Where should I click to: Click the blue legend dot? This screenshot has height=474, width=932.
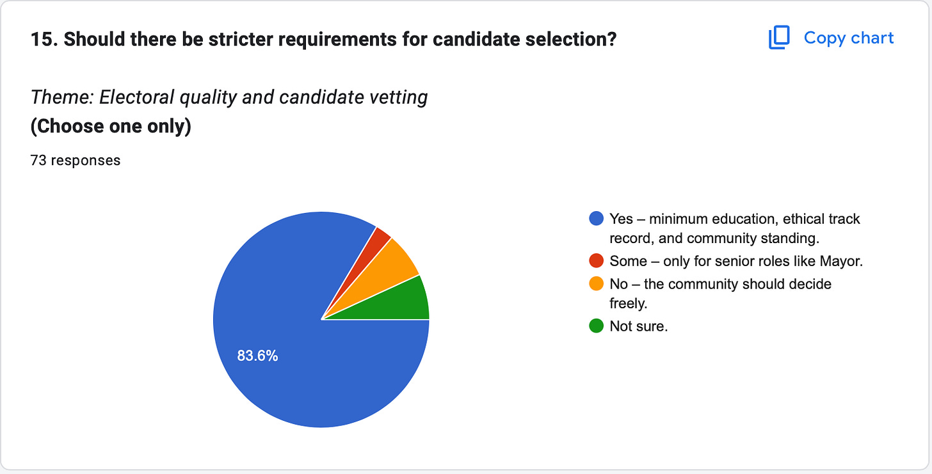(596, 219)
